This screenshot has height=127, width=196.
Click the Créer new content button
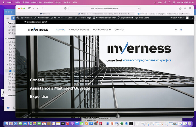69,18
